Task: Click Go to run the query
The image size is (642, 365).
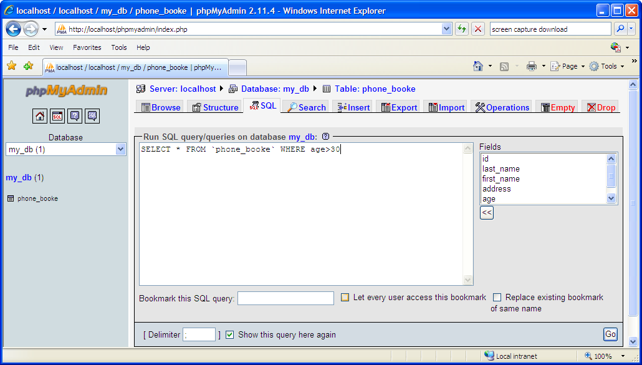Action: (610, 334)
